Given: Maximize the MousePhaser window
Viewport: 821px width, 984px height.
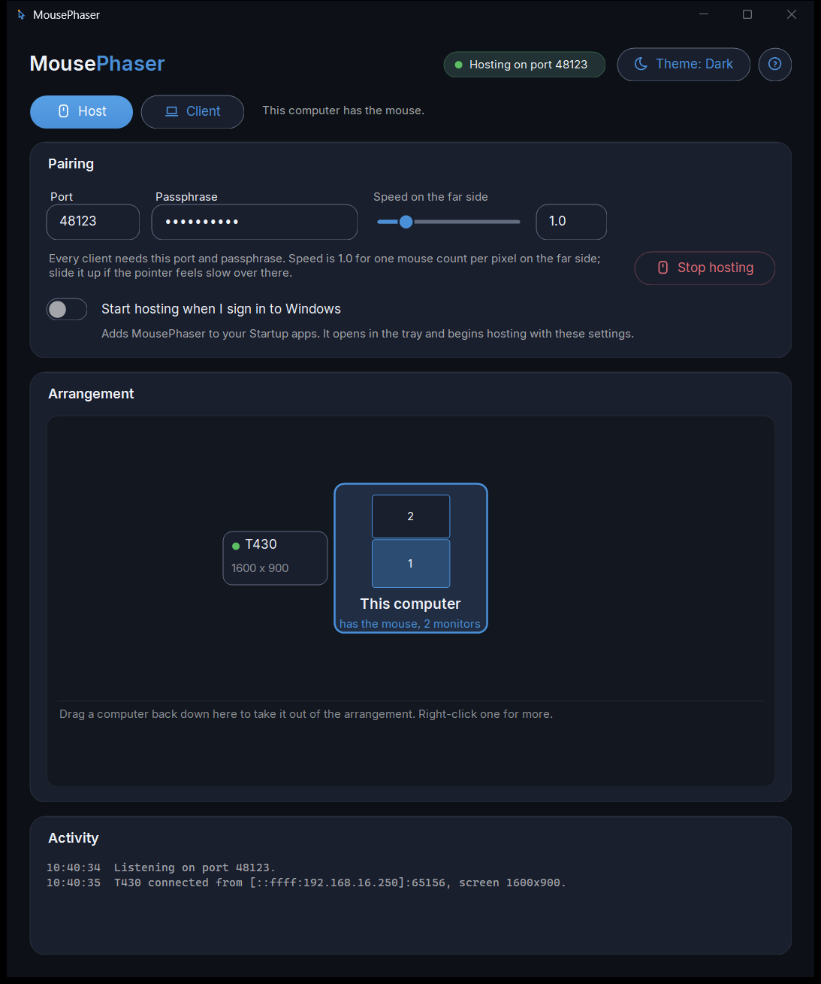Looking at the screenshot, I should (x=747, y=14).
